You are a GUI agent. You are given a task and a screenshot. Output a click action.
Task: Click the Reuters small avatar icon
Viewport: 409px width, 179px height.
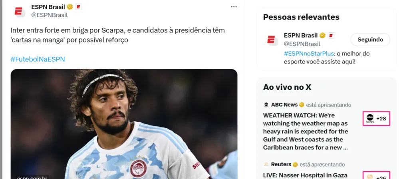(266, 164)
